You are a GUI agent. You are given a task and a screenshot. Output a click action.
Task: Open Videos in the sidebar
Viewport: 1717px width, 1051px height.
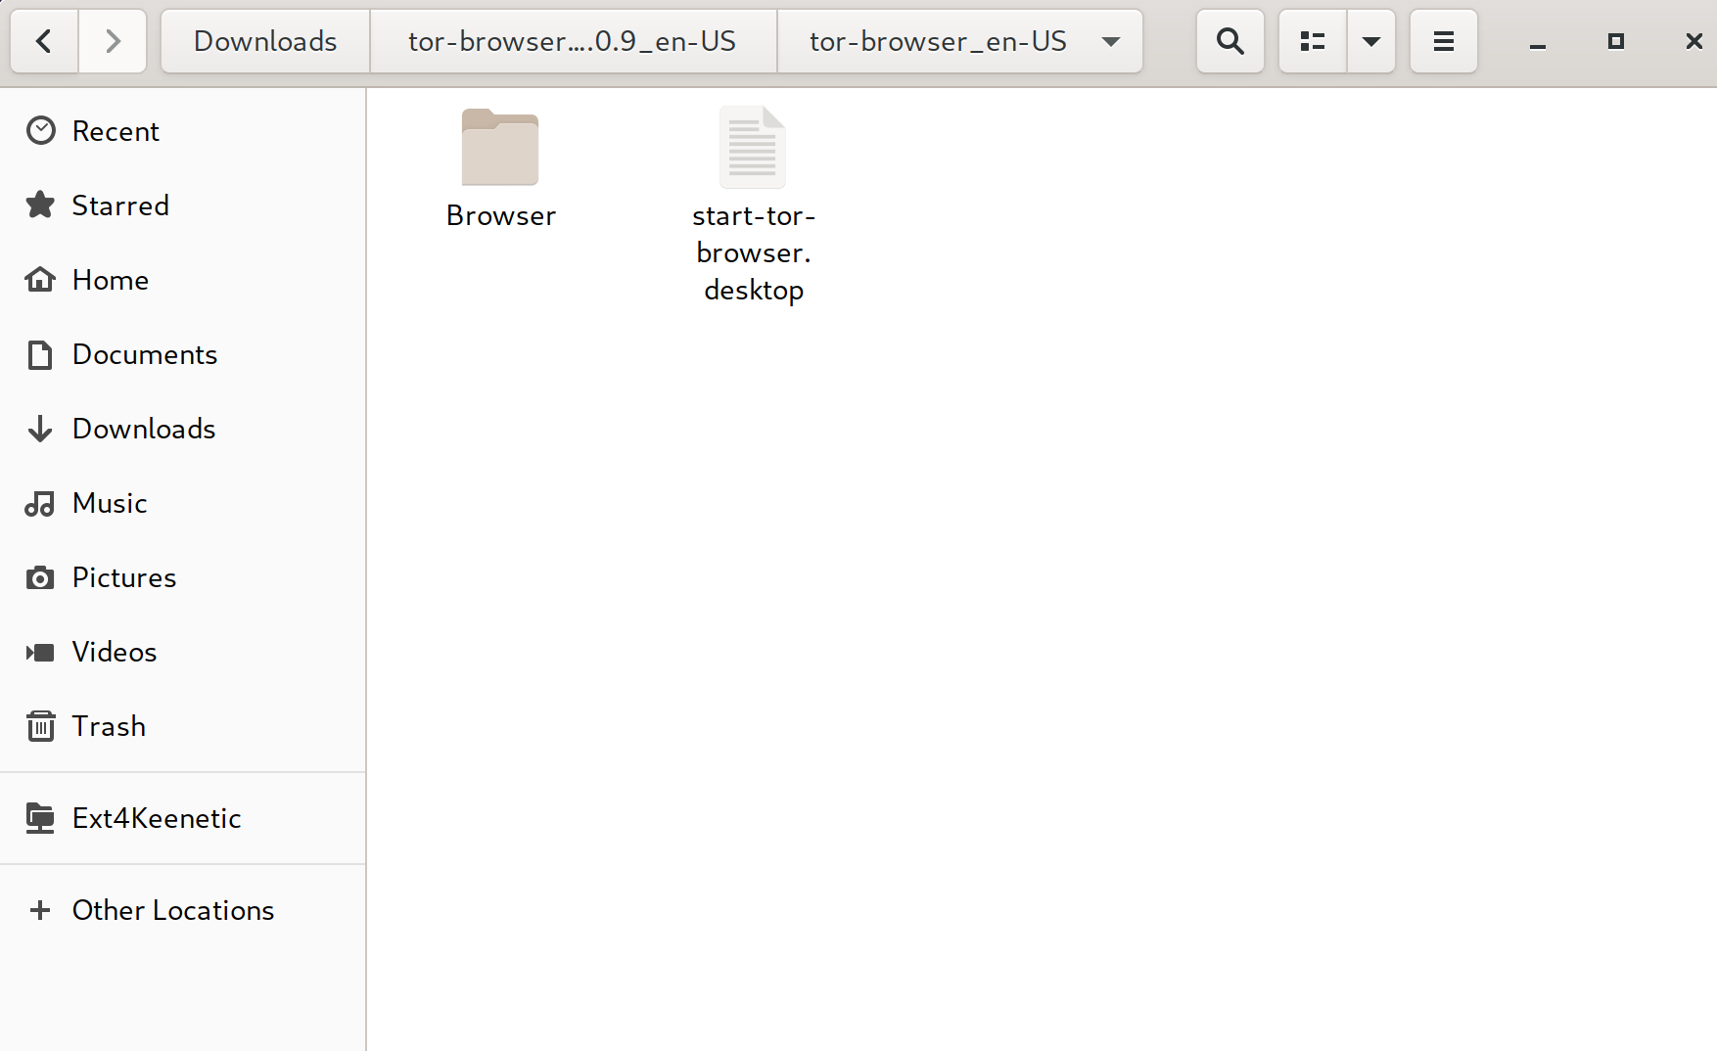point(183,652)
